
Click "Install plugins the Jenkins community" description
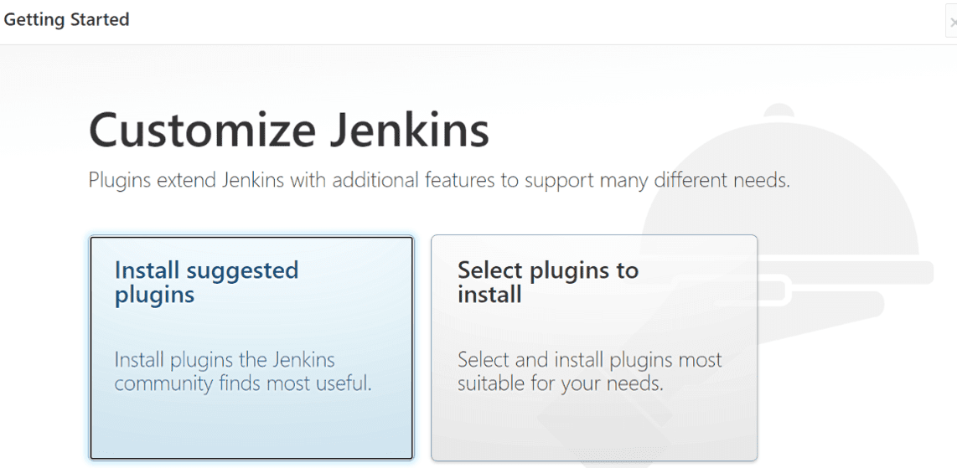pos(243,372)
